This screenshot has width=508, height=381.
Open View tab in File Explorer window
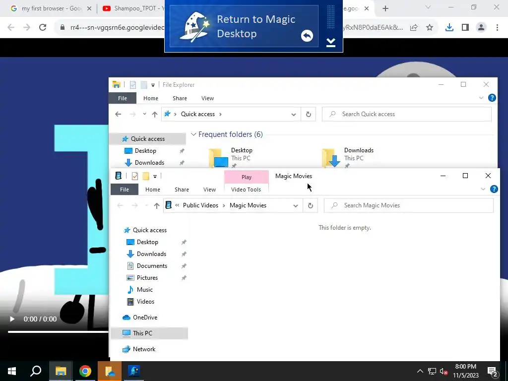coord(207,98)
